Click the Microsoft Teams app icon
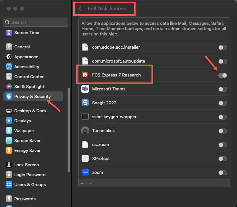This screenshot has height=207, width=237. (x=85, y=89)
